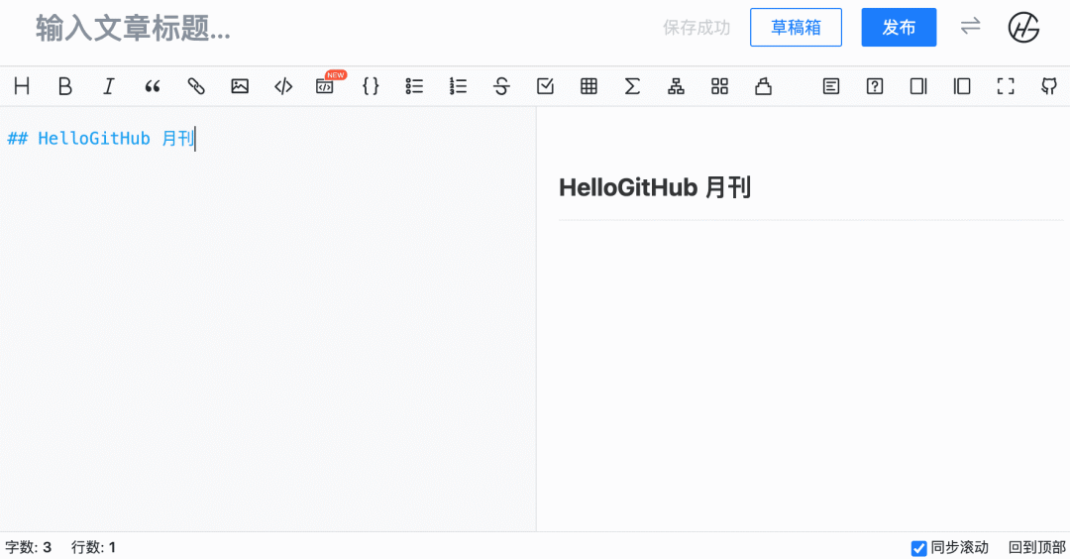Click the 保存成功 status text
1070x559 pixels.
click(x=696, y=28)
